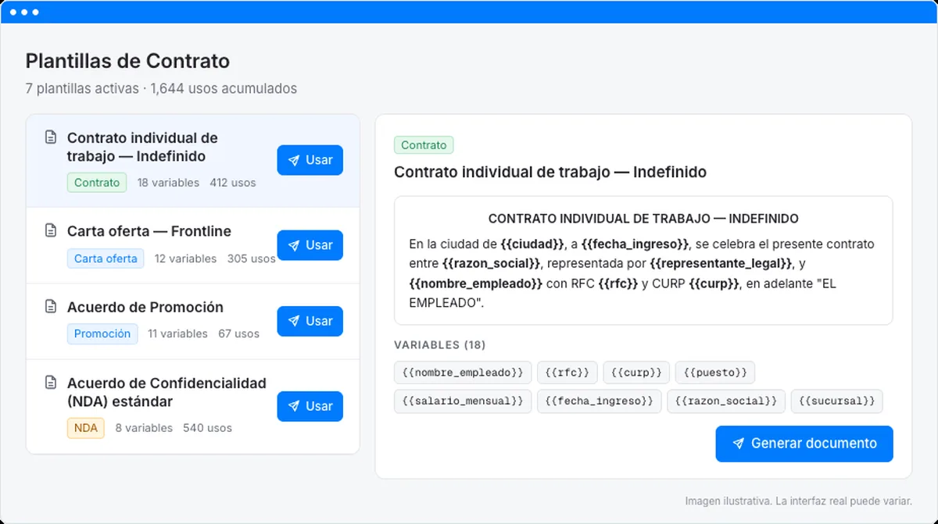938x524 pixels.
Task: Select Acuerdo de Confidencialidad (NDA) estándar title
Action: 166,392
